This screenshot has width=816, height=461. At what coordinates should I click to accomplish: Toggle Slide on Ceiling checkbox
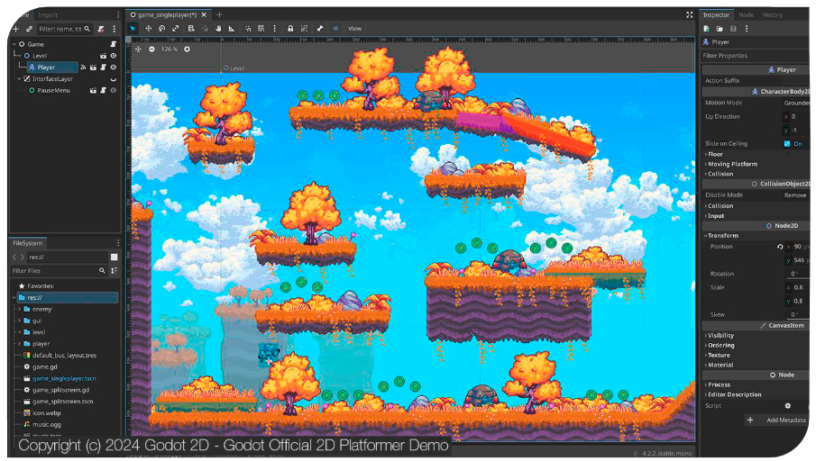[x=787, y=144]
